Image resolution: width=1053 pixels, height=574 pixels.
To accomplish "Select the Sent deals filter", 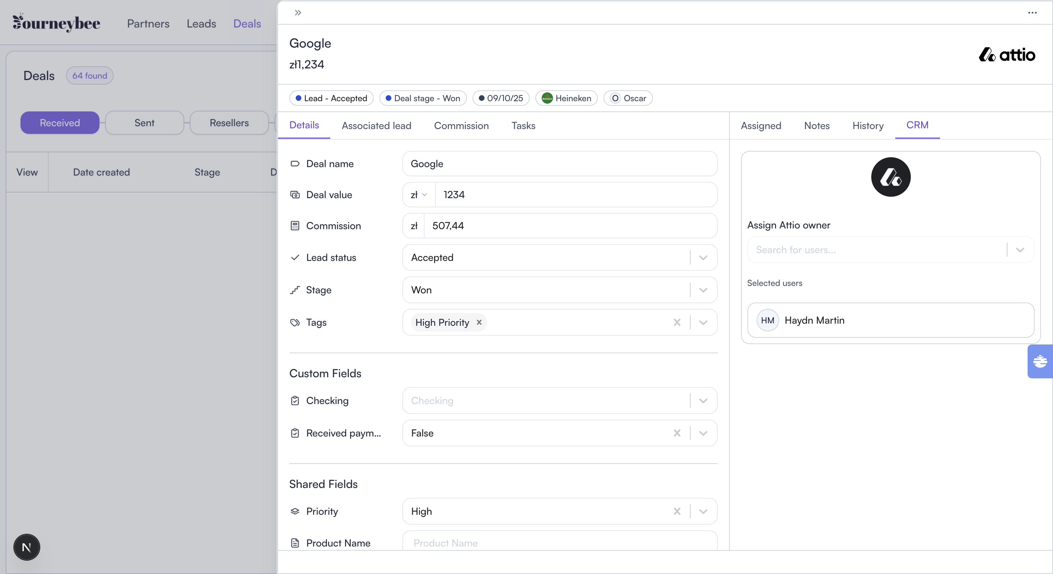I will [144, 123].
